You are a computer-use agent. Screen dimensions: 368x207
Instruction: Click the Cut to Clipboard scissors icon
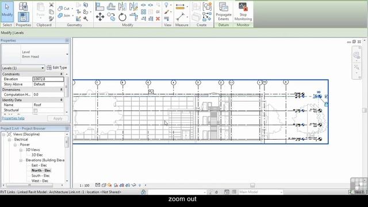[51, 5]
